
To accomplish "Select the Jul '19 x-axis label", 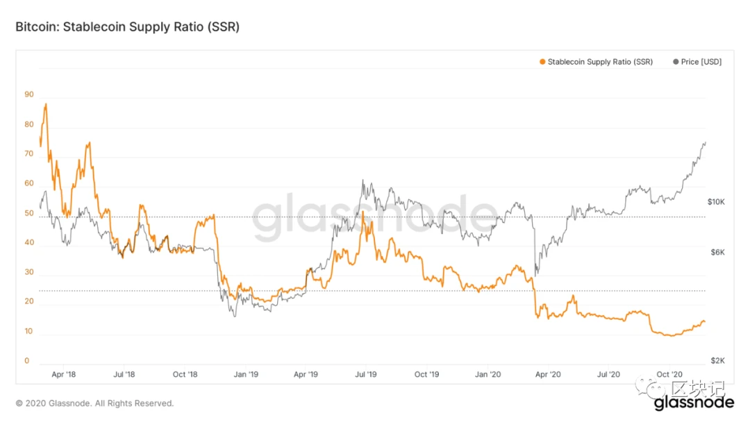I will point(366,374).
